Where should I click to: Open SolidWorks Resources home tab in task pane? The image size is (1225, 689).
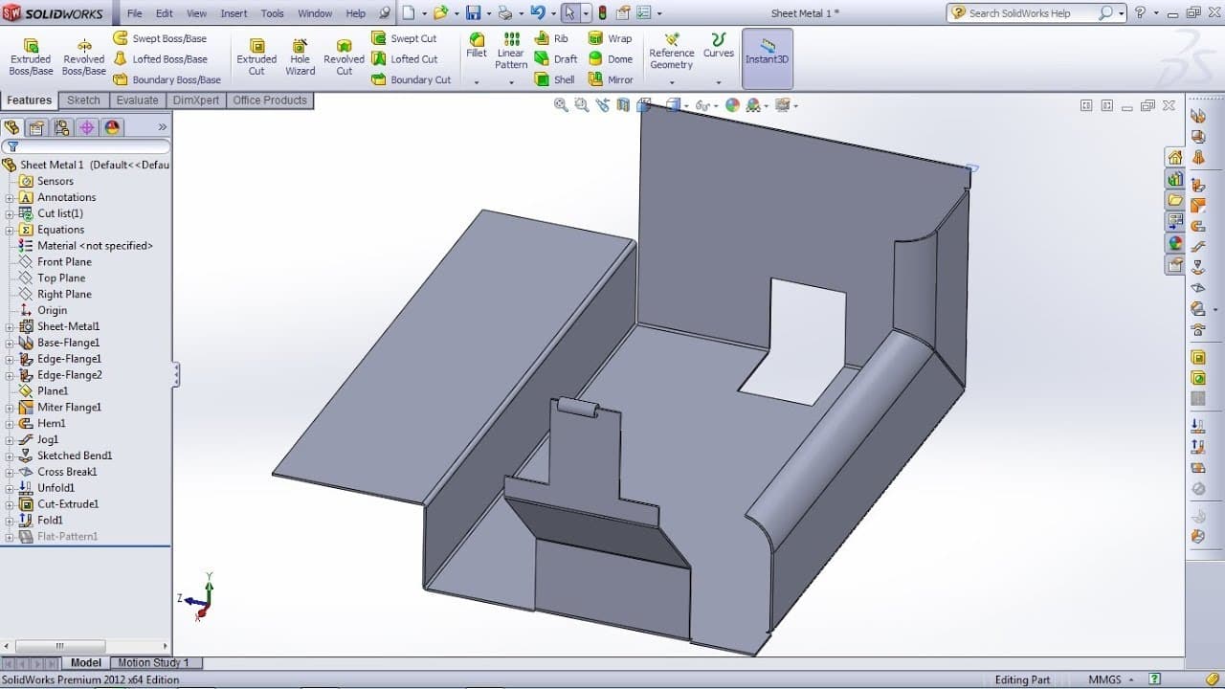(x=1175, y=157)
